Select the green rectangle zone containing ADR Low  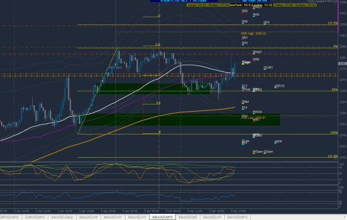point(179,119)
